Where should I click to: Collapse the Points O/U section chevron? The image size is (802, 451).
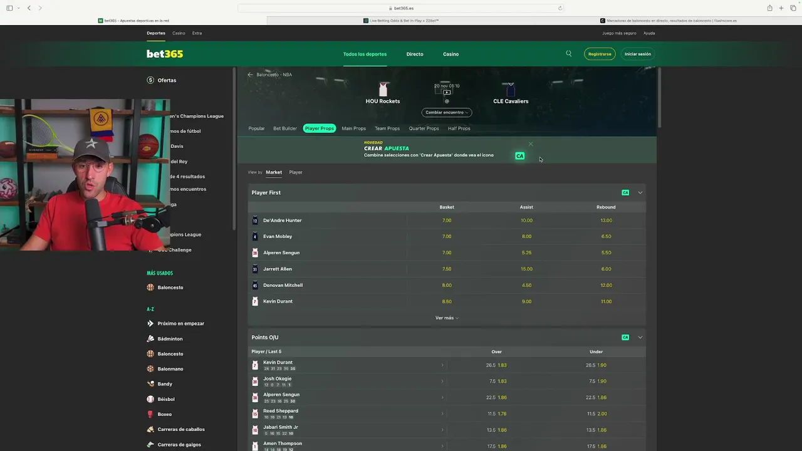(640, 338)
